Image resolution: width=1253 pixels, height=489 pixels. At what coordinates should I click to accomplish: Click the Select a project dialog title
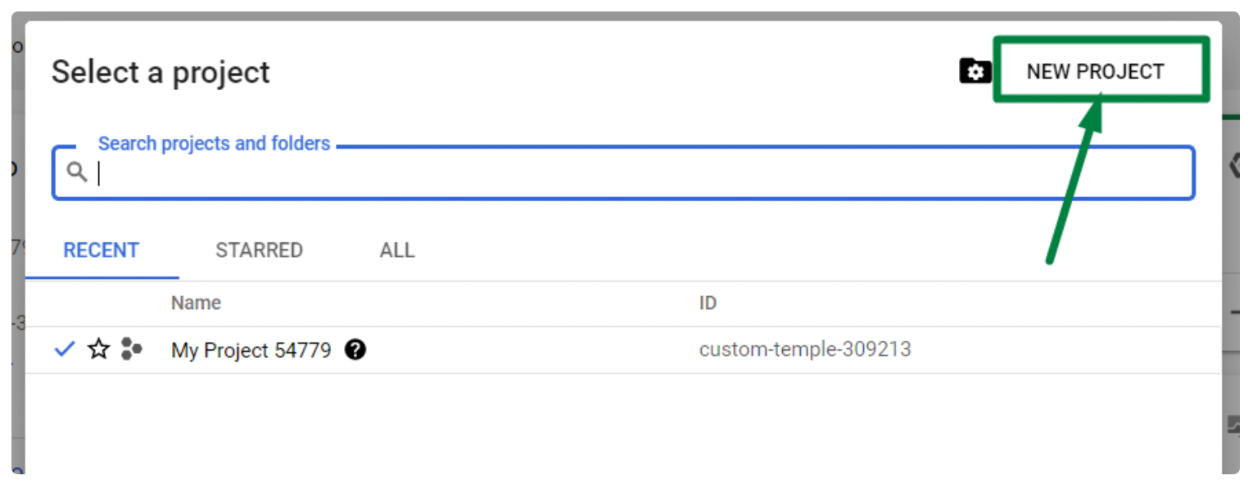click(161, 73)
